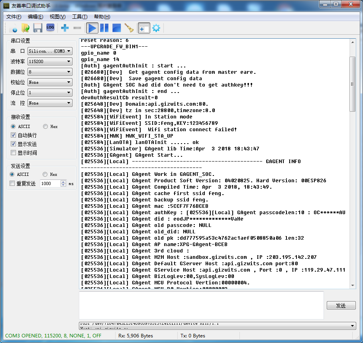This screenshot has width=363, height=343.
Task: Stop serial reception with the Stop icon
Action: pos(116,28)
